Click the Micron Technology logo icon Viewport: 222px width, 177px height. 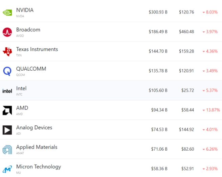coord(7,169)
